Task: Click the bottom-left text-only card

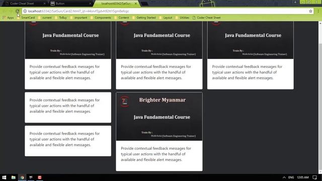Action: point(68,141)
